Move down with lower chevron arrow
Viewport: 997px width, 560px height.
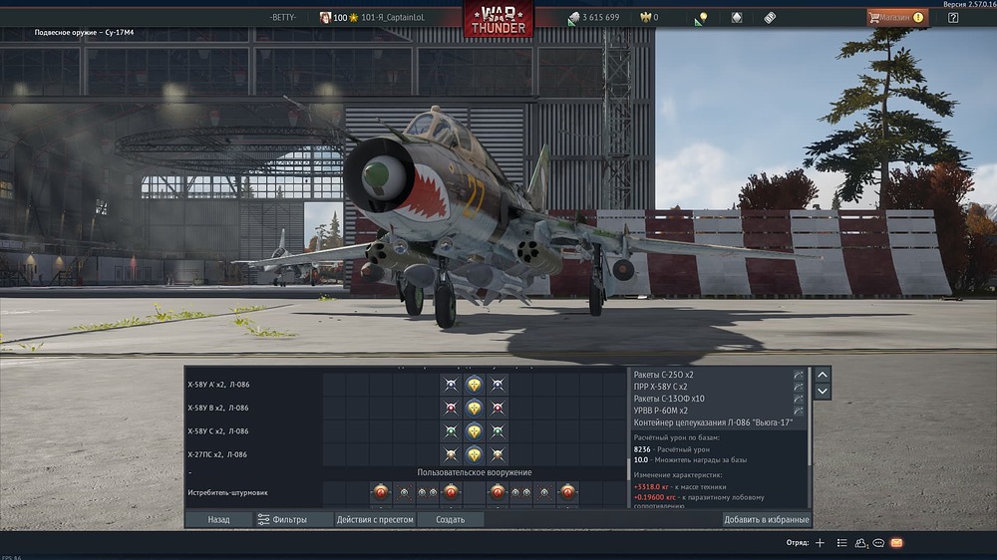point(823,391)
